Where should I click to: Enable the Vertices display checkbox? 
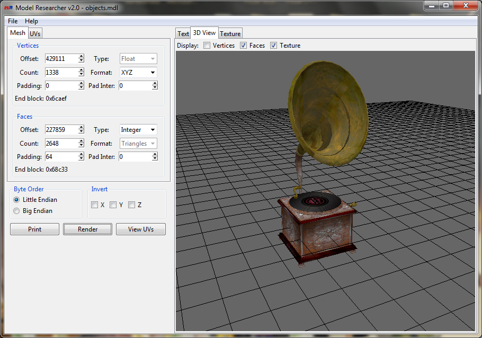point(207,46)
